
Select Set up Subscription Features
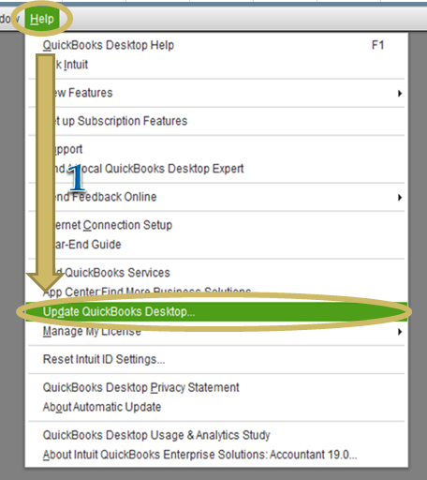(216, 121)
